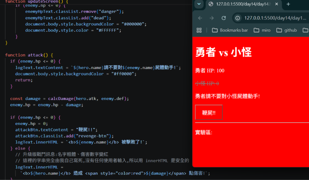This screenshot has width=309, height=180.
Task: View site information icon in address bar
Action: [x=238, y=18]
